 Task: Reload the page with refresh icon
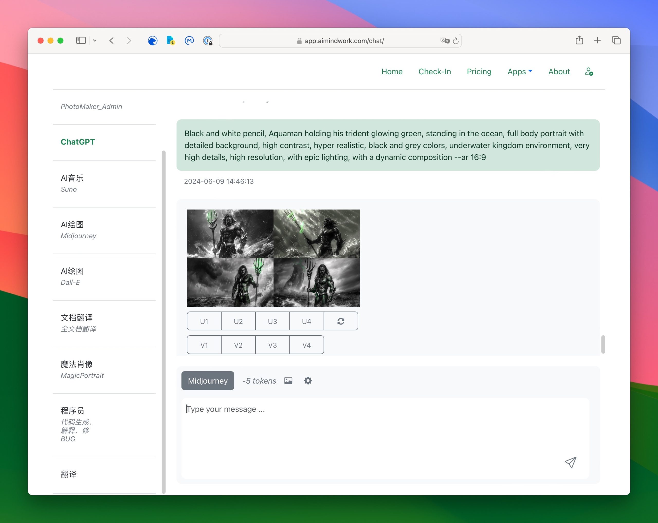point(456,41)
